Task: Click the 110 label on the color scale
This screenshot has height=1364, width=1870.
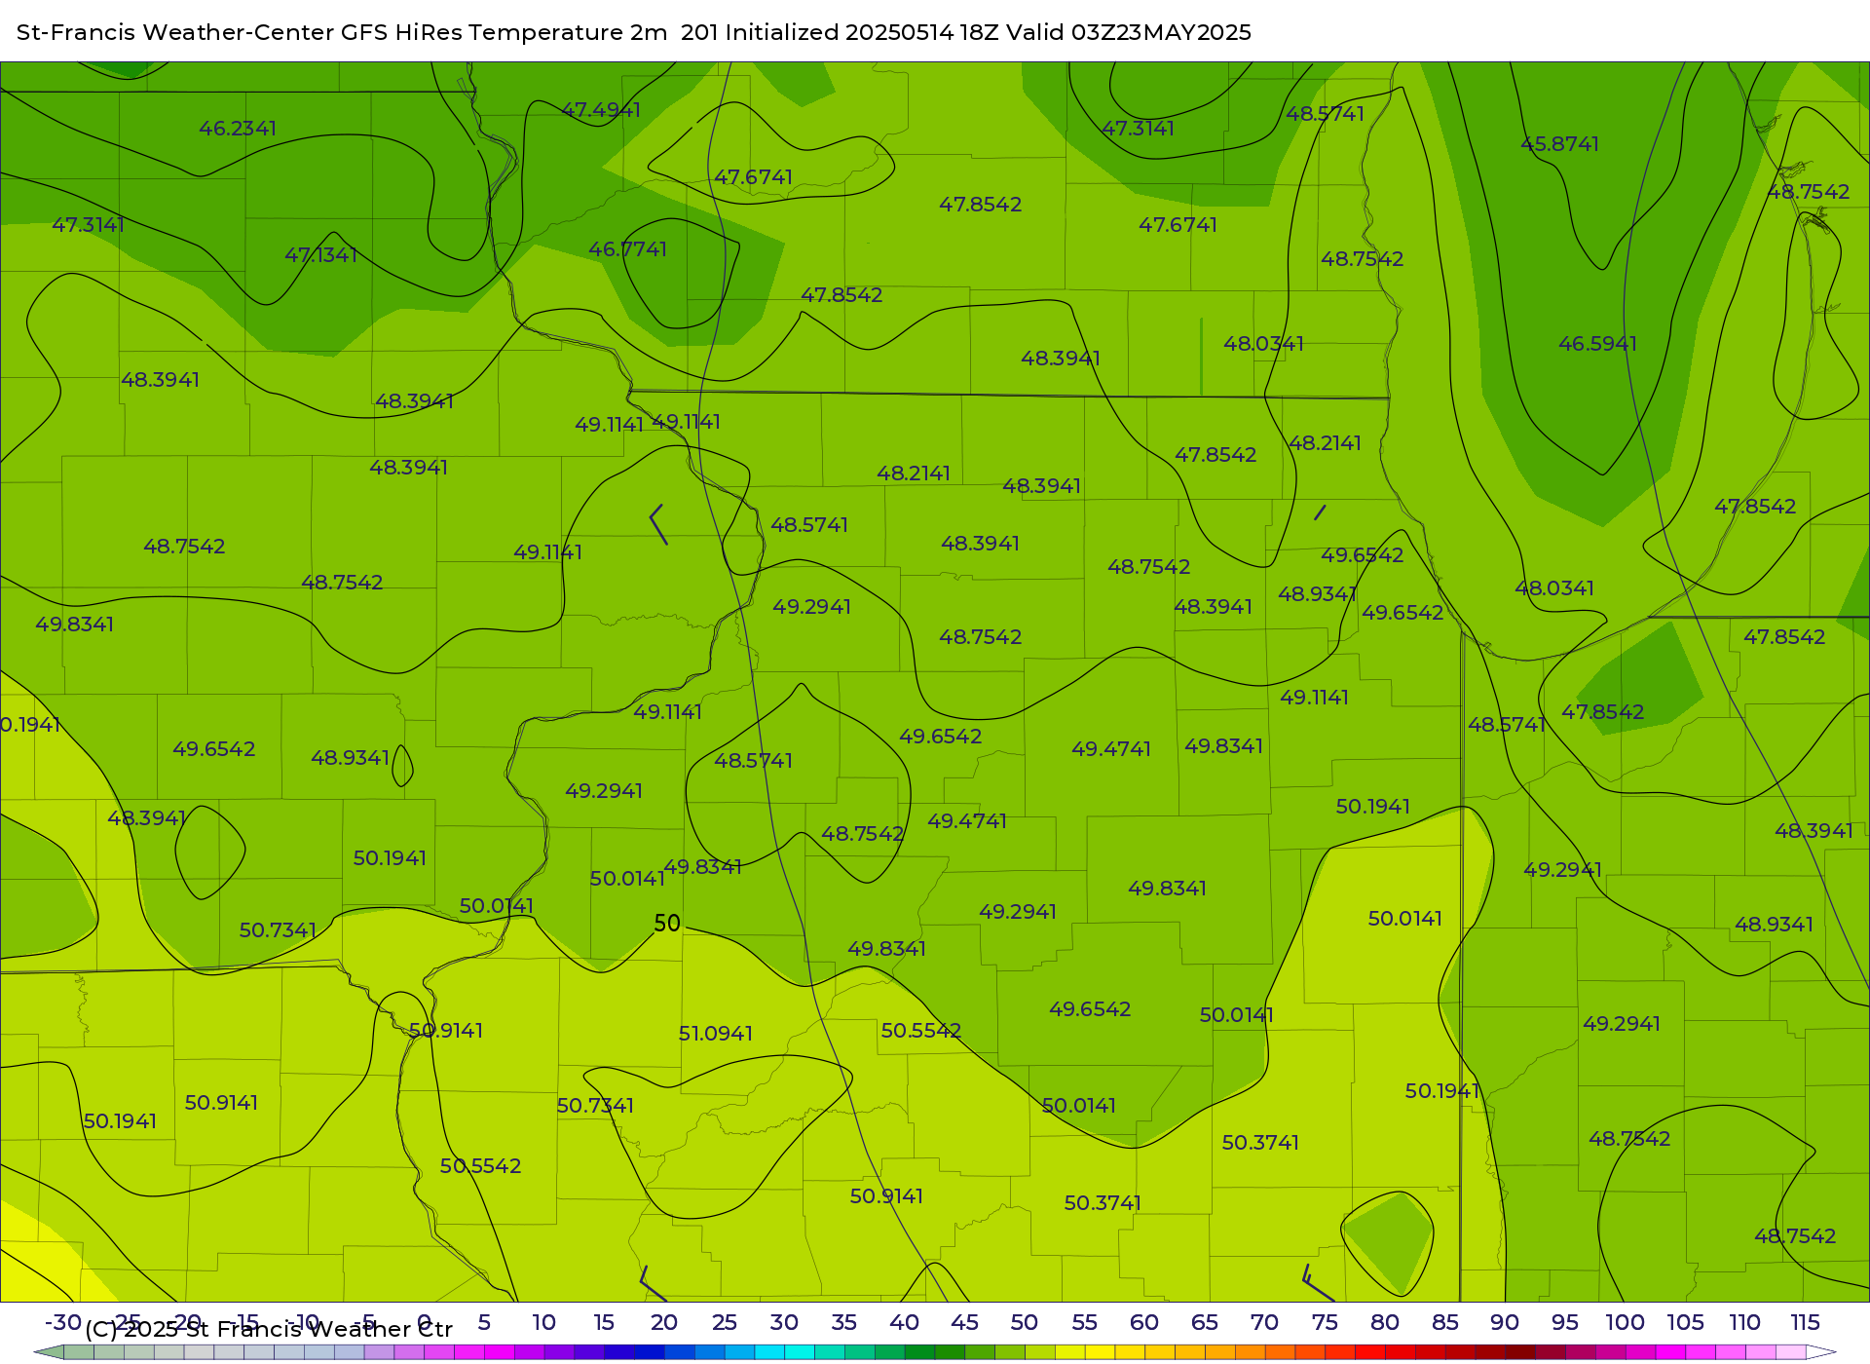Action: click(1745, 1323)
